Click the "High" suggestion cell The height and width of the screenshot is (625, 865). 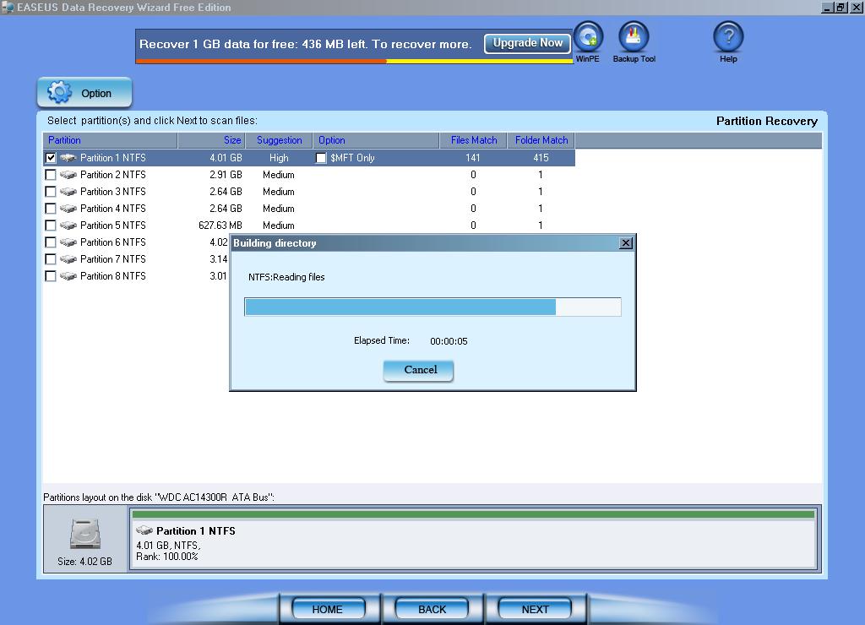(279, 158)
